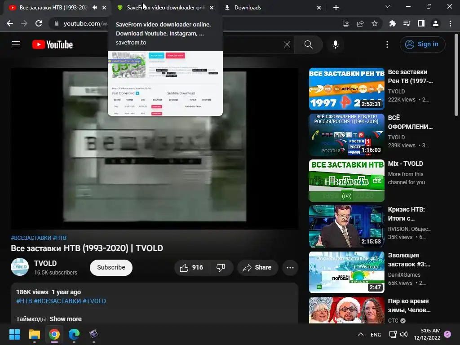Open Пир во время зимы video title

(409, 305)
